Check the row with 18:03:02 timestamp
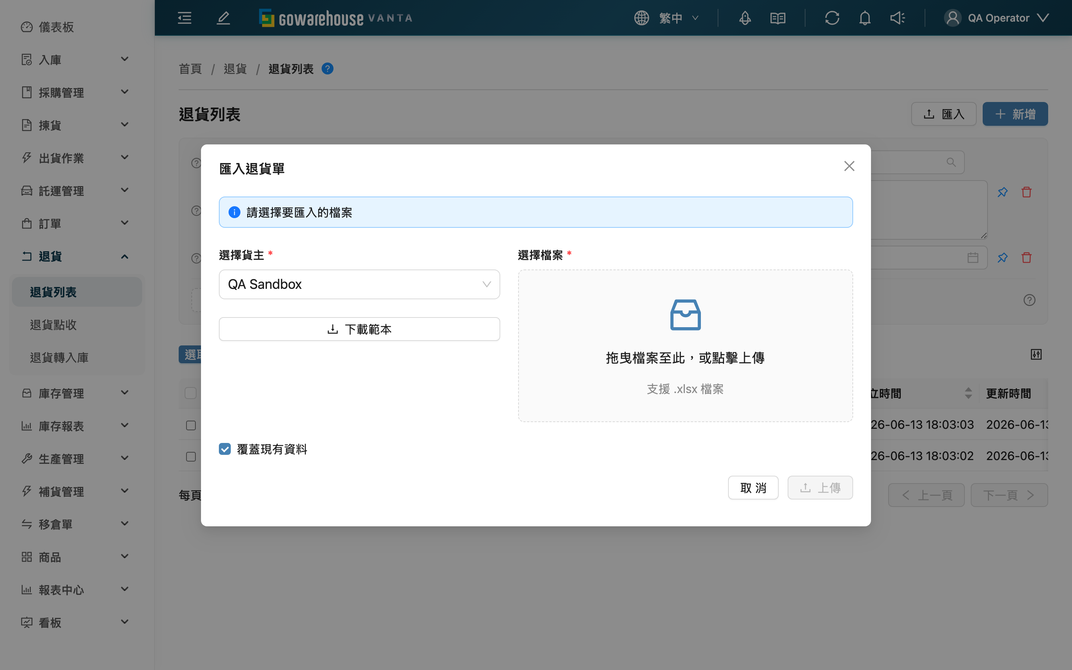Viewport: 1072px width, 670px height. pos(191,456)
